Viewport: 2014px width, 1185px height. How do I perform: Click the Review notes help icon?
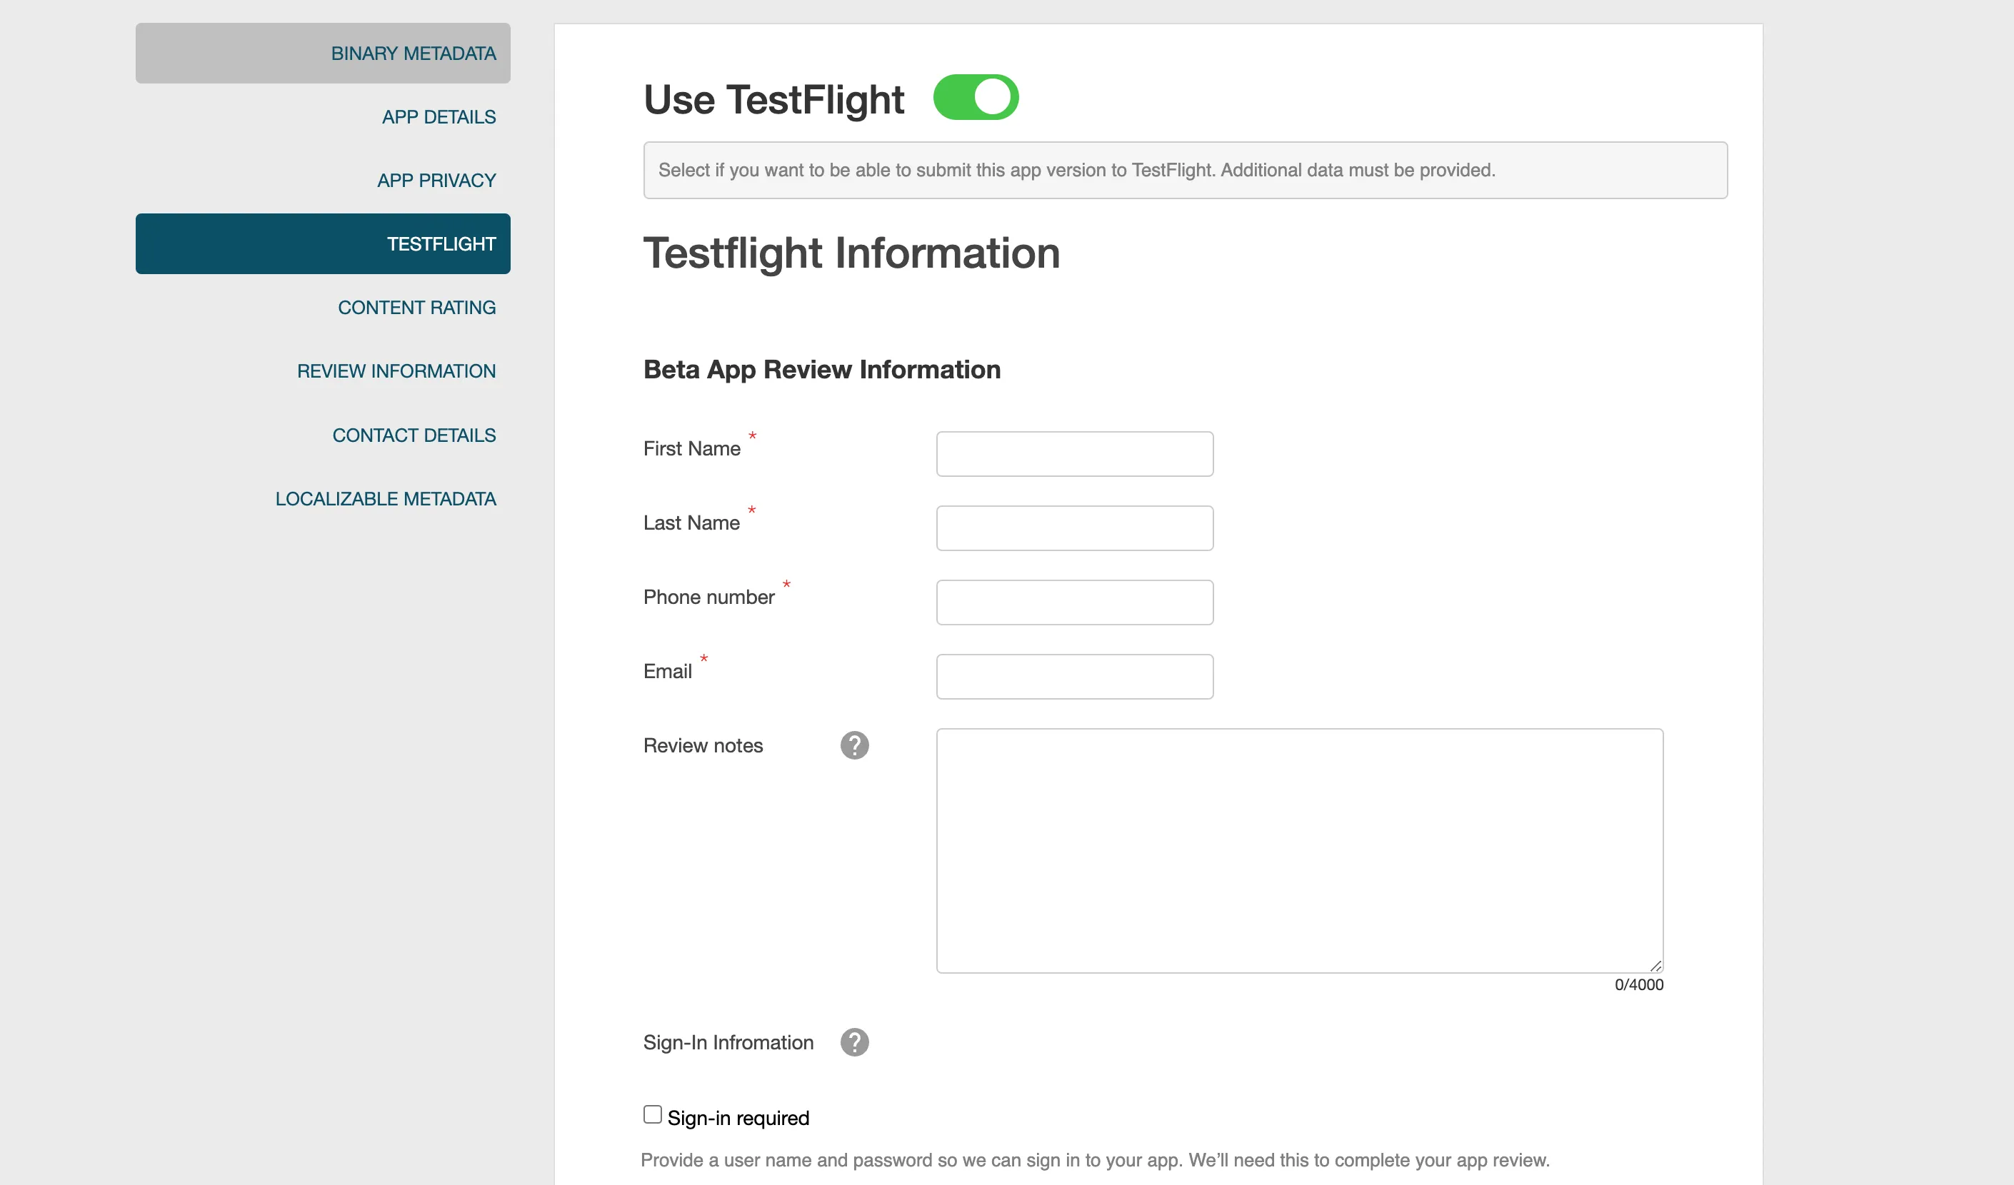pyautogui.click(x=854, y=745)
